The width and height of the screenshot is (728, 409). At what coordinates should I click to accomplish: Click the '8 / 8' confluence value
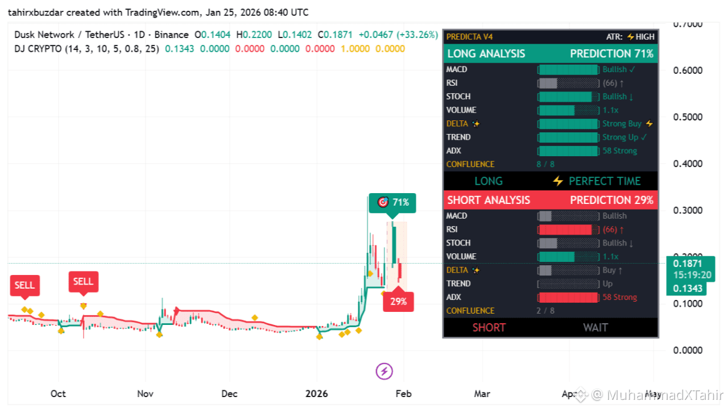coord(547,164)
